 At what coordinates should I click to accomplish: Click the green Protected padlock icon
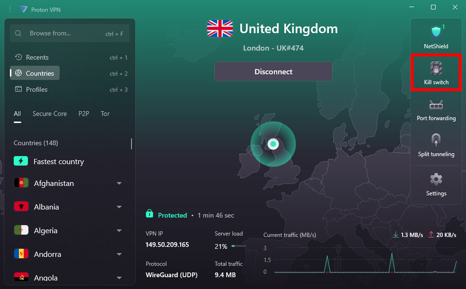pyautogui.click(x=149, y=213)
